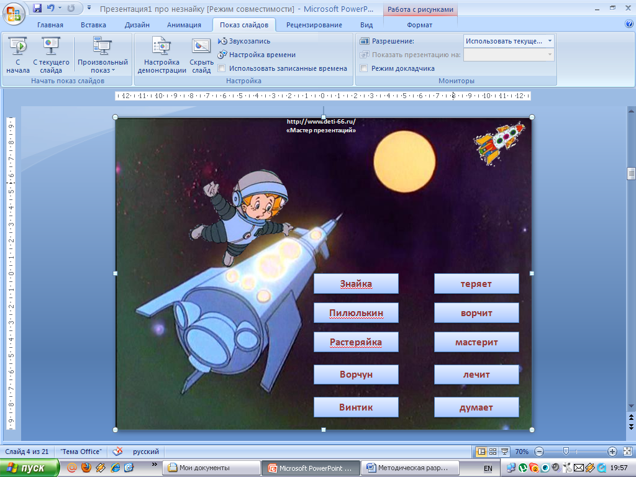Select the «думает» box on the slide
The height and width of the screenshot is (477, 636).
(x=476, y=407)
